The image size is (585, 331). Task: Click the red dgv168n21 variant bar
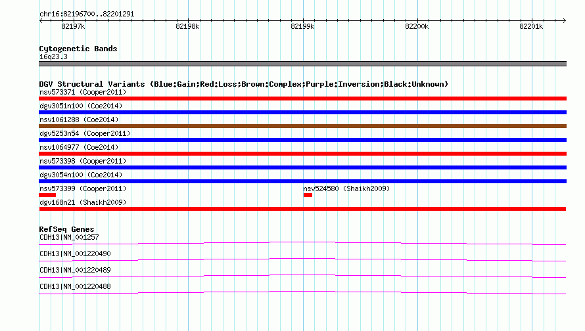click(x=302, y=209)
